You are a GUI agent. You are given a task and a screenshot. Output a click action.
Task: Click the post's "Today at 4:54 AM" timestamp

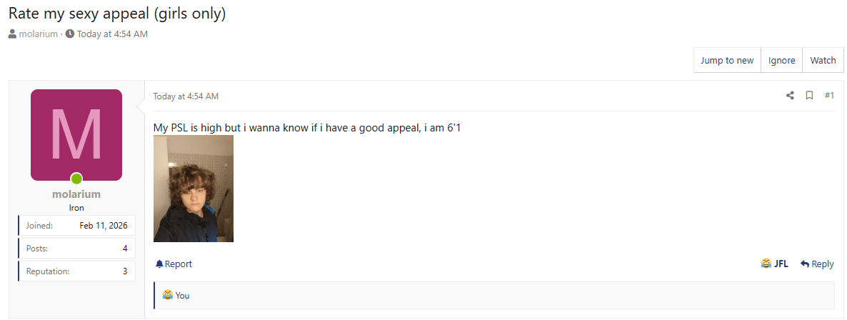pyautogui.click(x=186, y=96)
